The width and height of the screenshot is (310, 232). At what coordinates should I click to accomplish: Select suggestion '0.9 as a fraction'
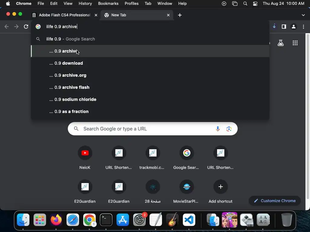pyautogui.click(x=150, y=111)
